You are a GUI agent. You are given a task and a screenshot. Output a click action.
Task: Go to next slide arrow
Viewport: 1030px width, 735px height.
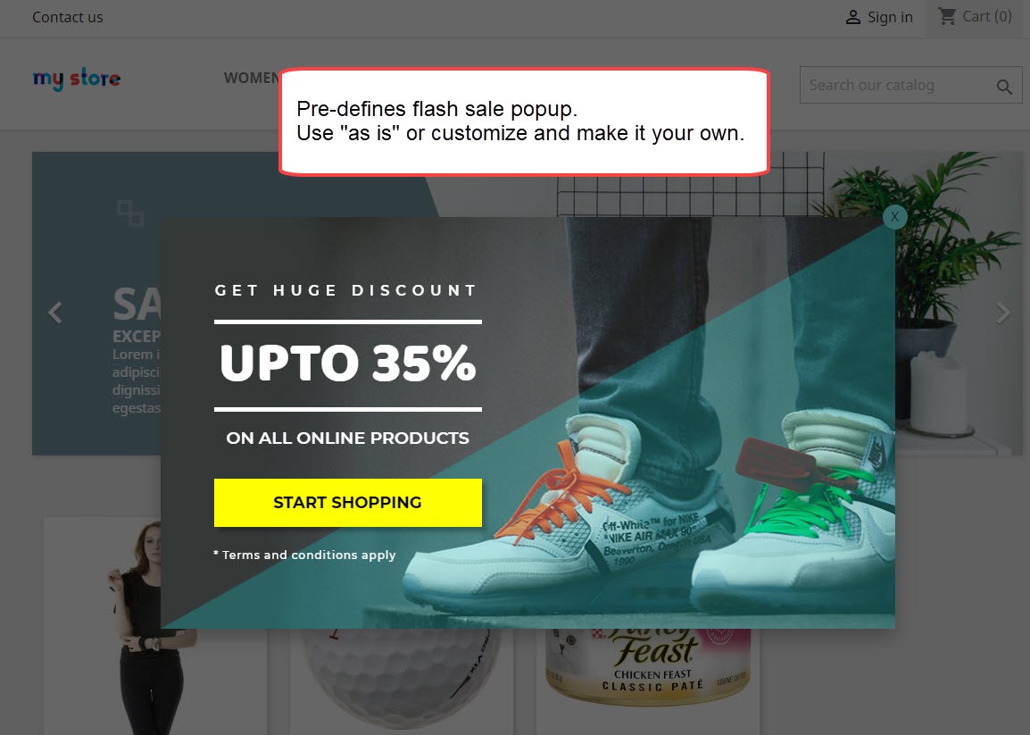click(x=1002, y=313)
